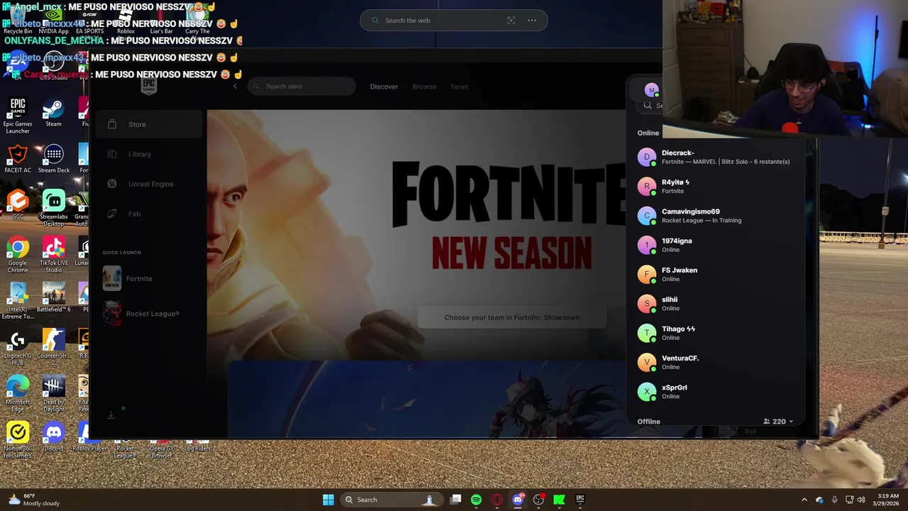
Task: Select the Streamlabs Desktop icon
Action: click(53, 209)
